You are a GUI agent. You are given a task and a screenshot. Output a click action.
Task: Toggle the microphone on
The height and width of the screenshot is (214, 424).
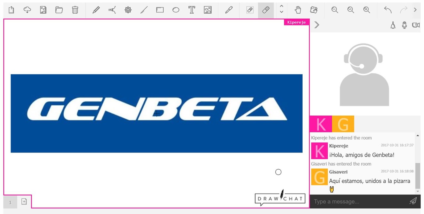[x=404, y=25]
